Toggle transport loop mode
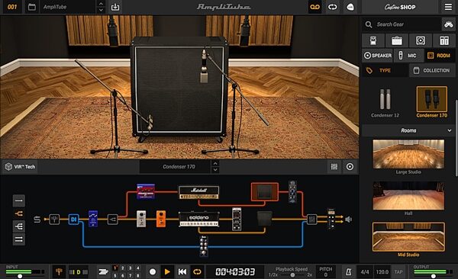Viewport: 458px width, 279px height. pyautogui.click(x=197, y=272)
